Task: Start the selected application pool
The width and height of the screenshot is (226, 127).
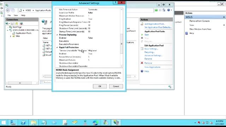Action: click(x=147, y=35)
